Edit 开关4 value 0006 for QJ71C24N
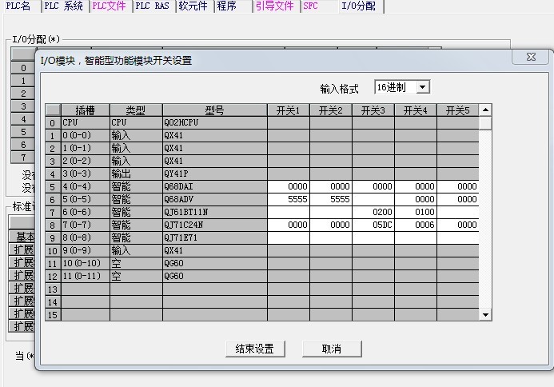554x387 pixels. [415, 225]
